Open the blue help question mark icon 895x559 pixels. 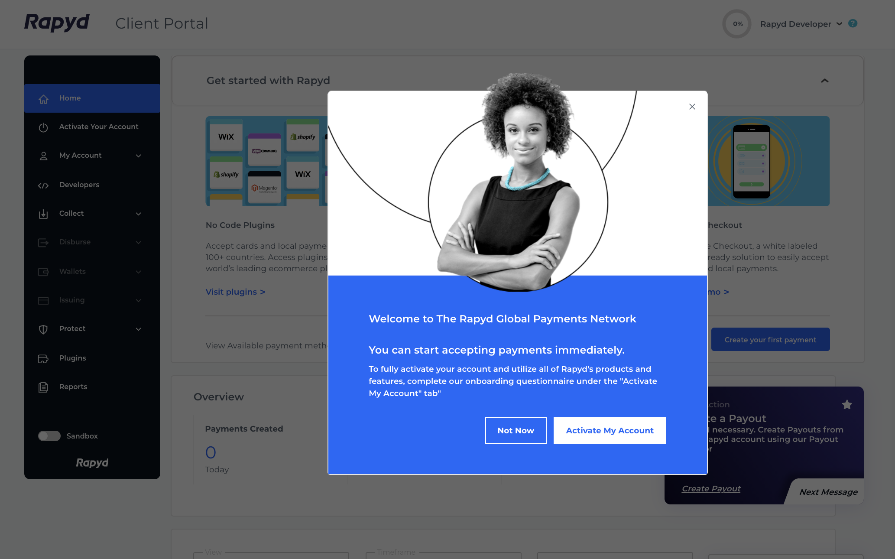coord(853,23)
